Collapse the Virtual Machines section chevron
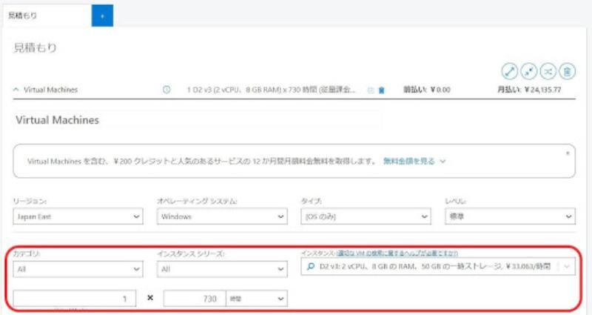 click(16, 90)
